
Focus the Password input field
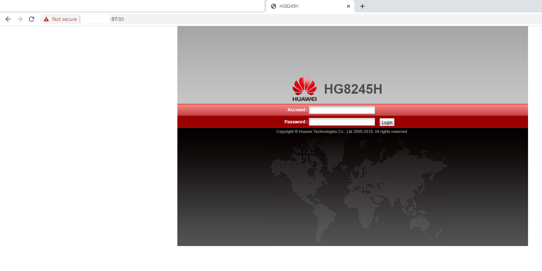pyautogui.click(x=342, y=122)
